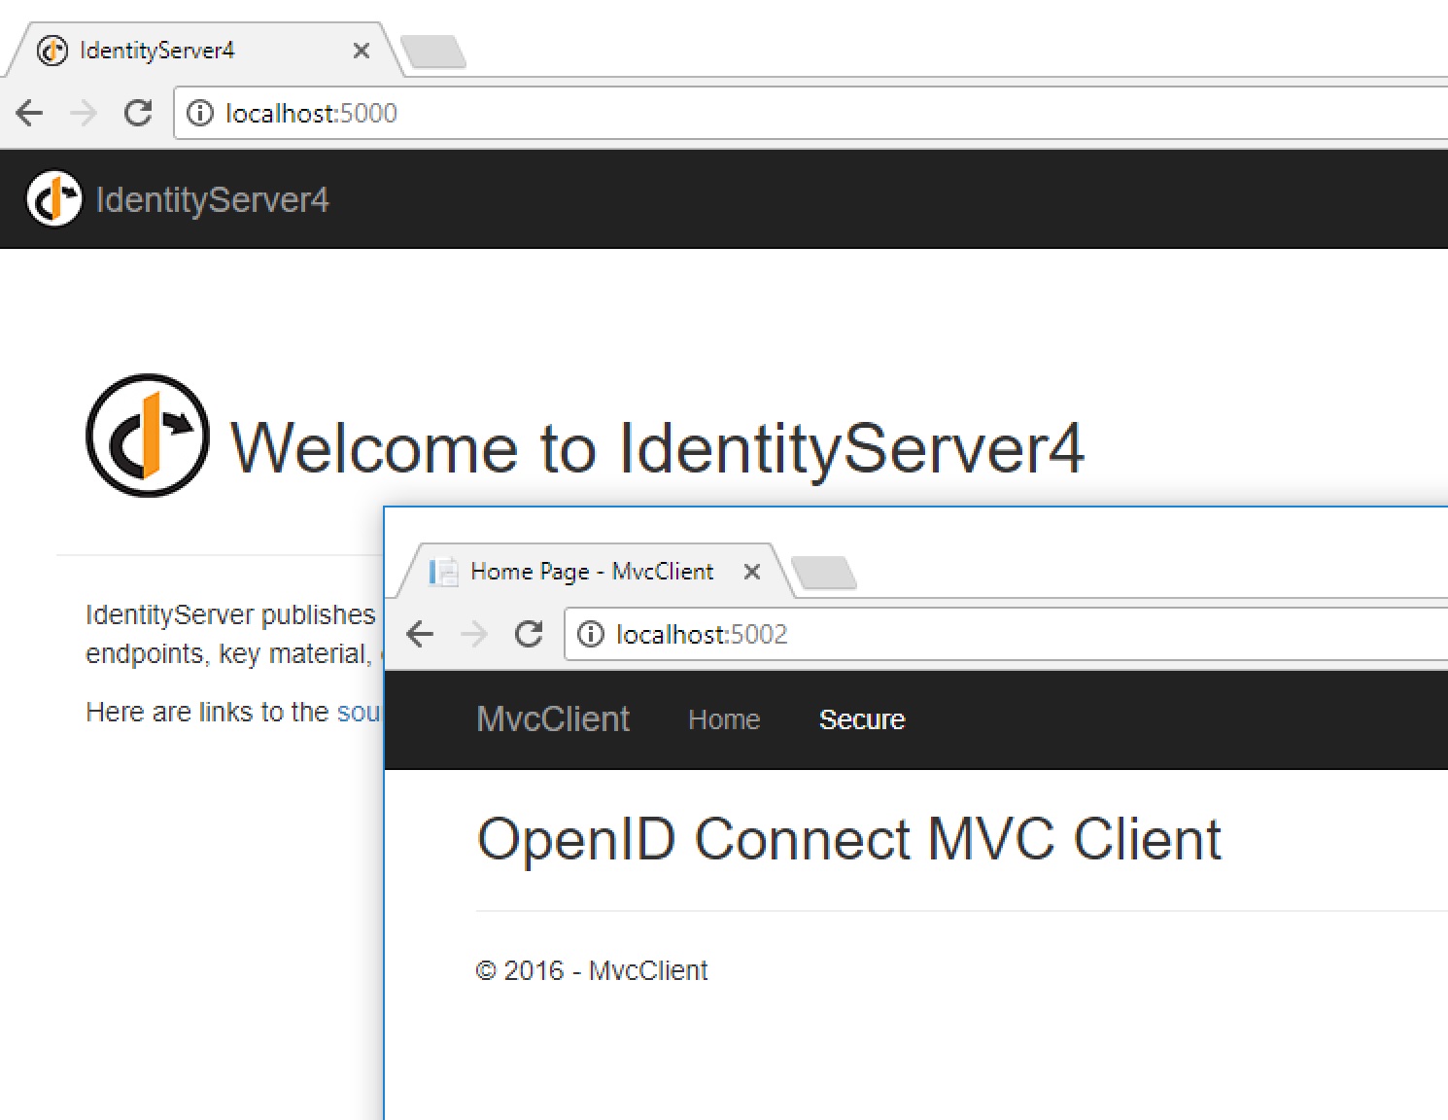Click the OpenID Connect MVC Client heading

[x=849, y=839]
